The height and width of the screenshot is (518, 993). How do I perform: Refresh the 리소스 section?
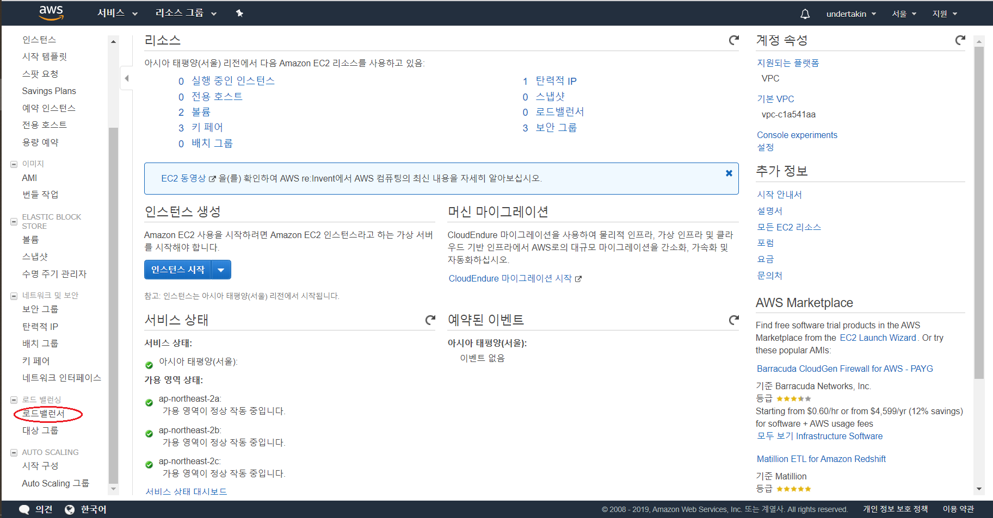[733, 40]
